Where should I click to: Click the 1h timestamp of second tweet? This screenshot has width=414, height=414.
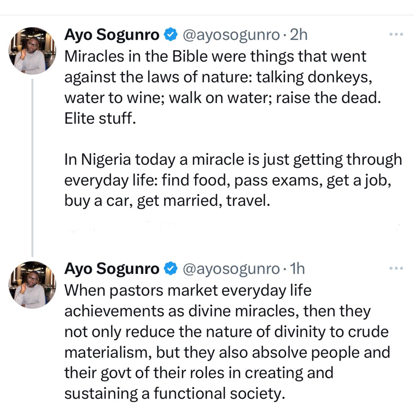[297, 268]
